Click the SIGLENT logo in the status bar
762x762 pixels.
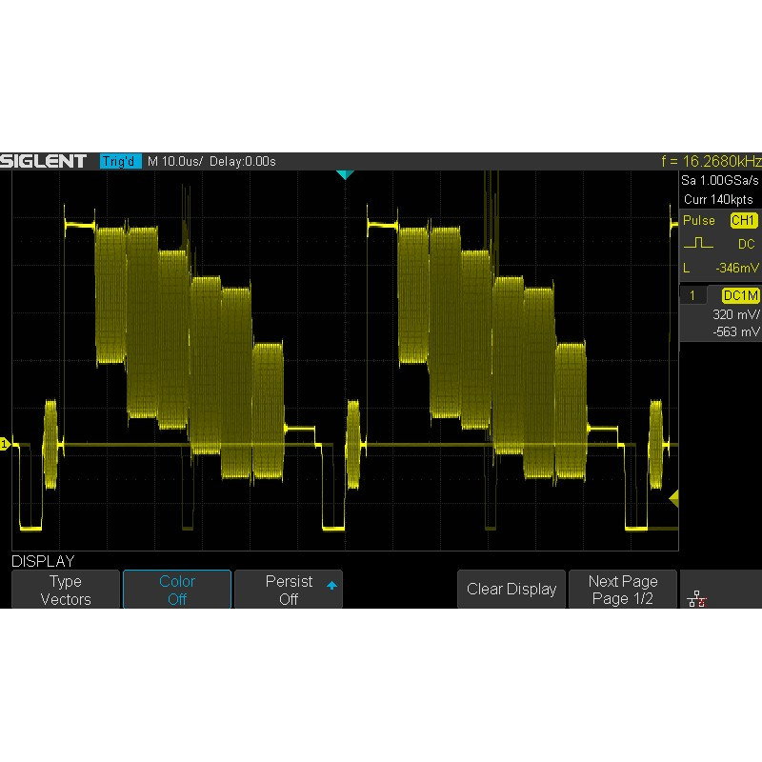(x=44, y=161)
